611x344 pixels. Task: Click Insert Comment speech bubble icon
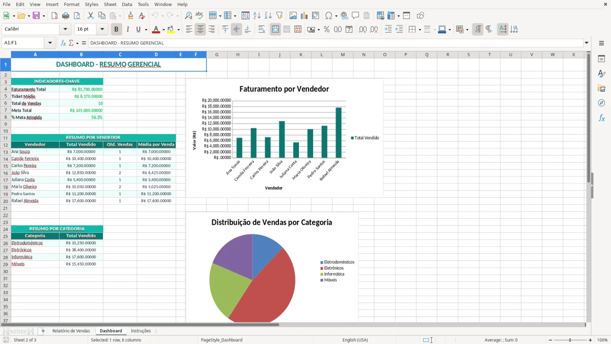(x=355, y=16)
